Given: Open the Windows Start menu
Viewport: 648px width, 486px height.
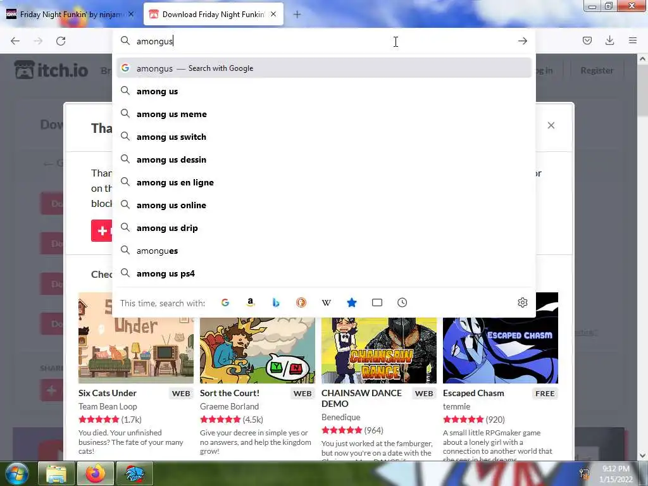Looking at the screenshot, I should tap(17, 473).
